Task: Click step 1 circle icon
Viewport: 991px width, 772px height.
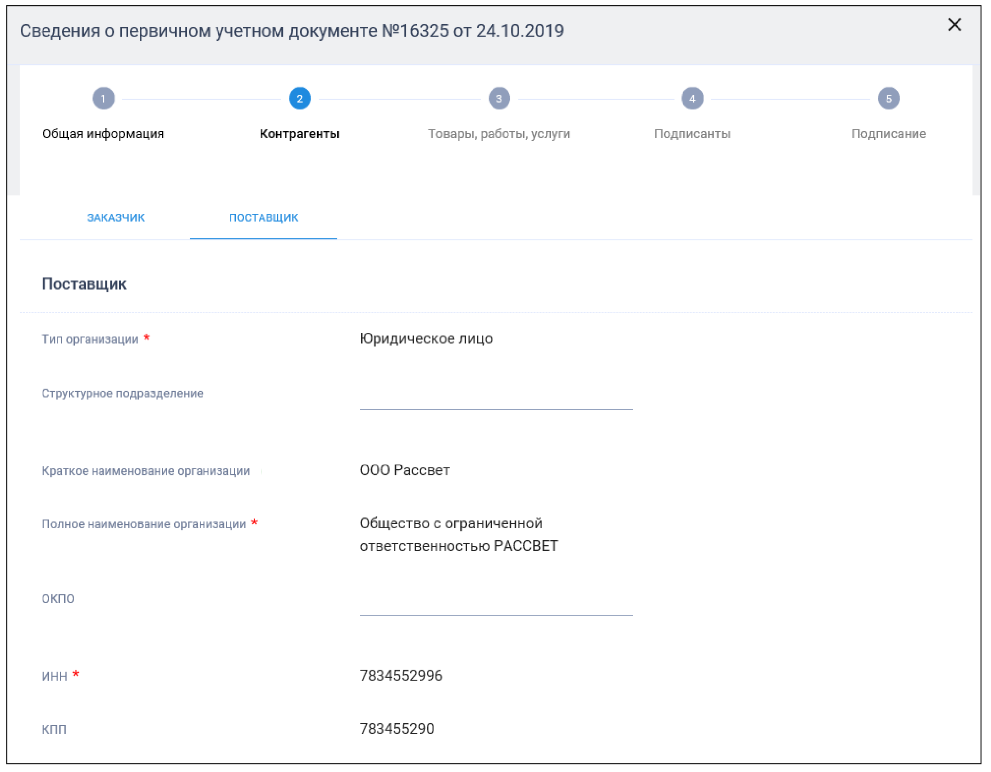Action: pyautogui.click(x=103, y=99)
